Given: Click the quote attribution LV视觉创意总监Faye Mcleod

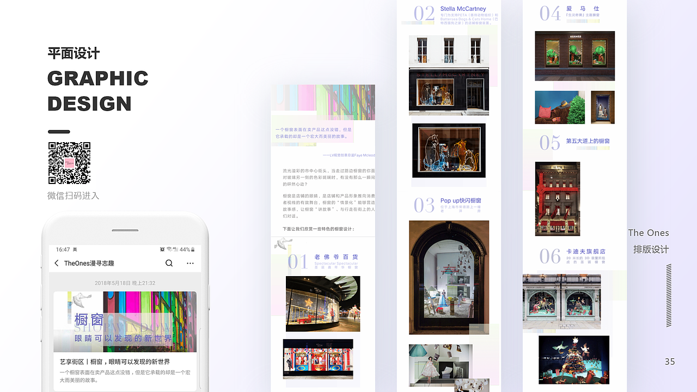Looking at the screenshot, I should point(348,155).
